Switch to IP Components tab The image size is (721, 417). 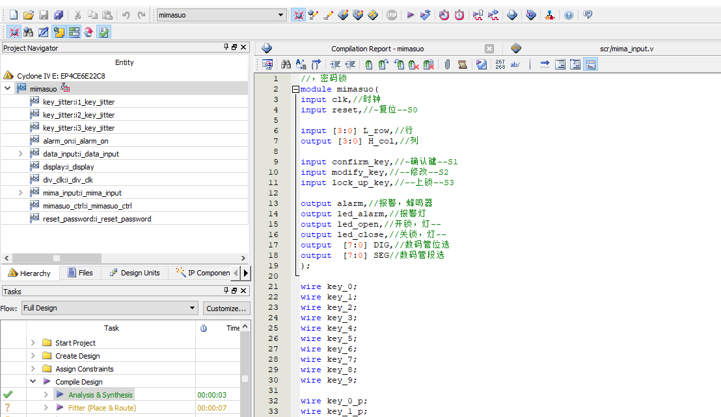pos(203,273)
